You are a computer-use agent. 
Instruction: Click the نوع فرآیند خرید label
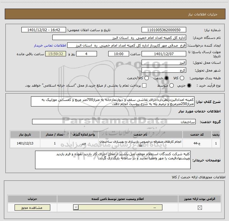tap(209, 85)
